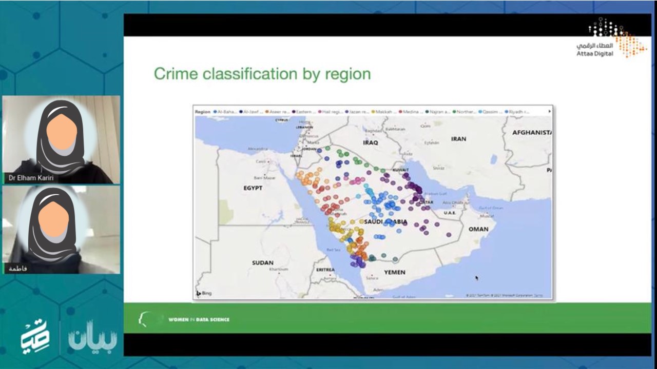Click the Bing logo on the map

(204, 294)
